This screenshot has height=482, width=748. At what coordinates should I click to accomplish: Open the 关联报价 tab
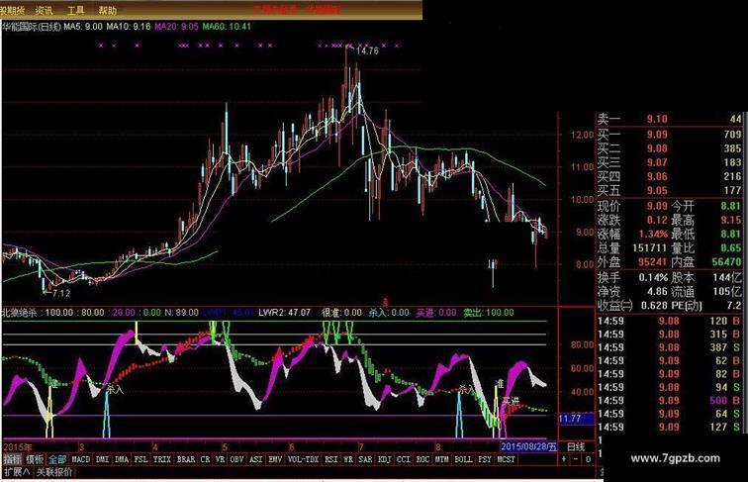(54, 472)
